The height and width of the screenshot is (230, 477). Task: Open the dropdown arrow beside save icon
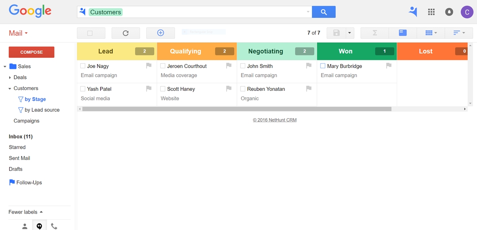(x=349, y=33)
